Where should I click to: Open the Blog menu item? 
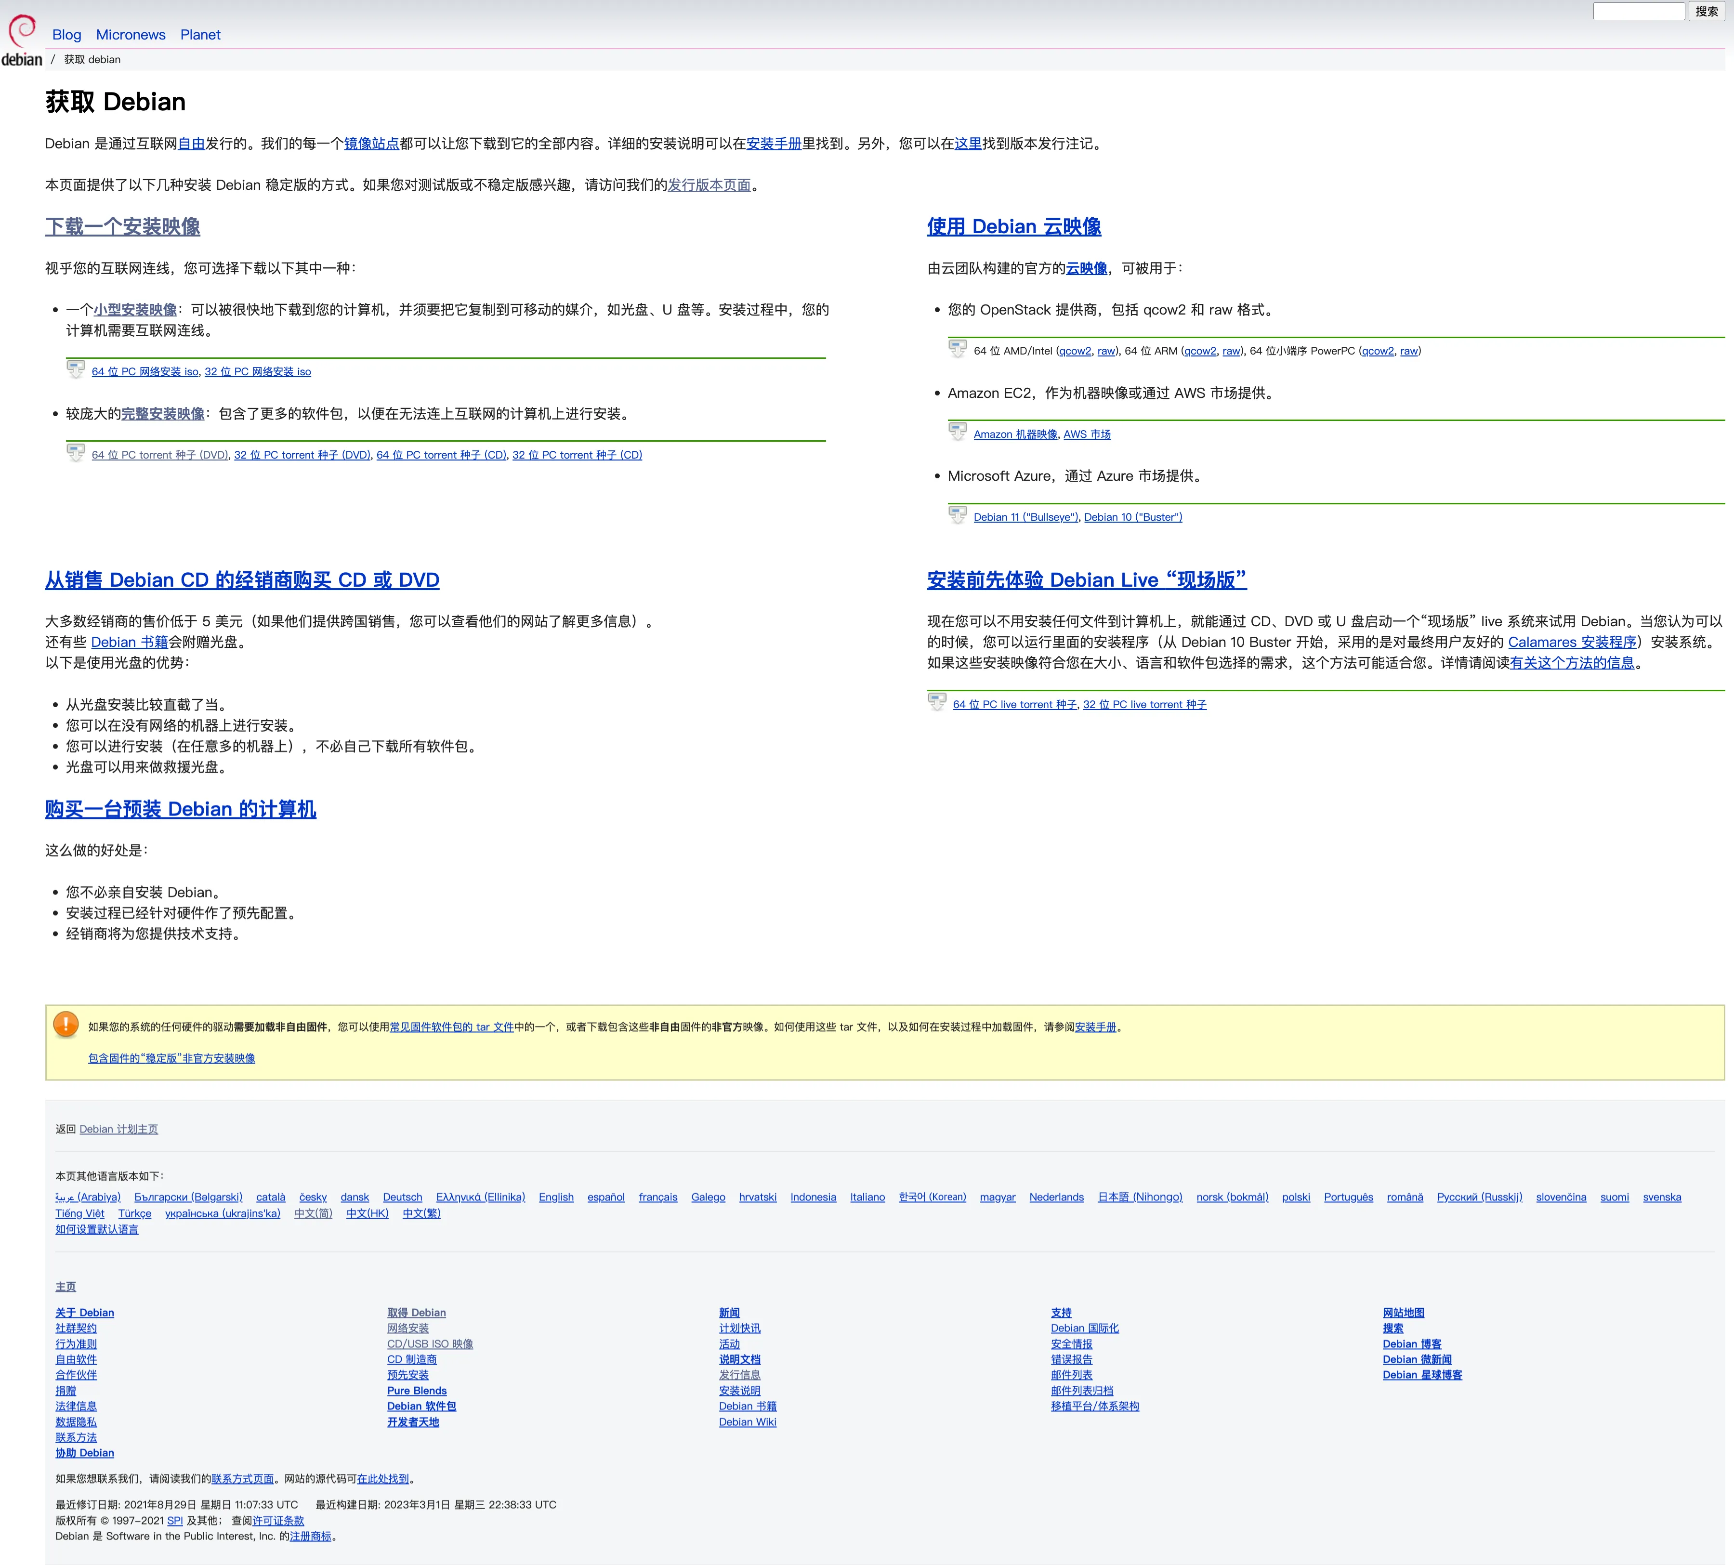click(67, 34)
